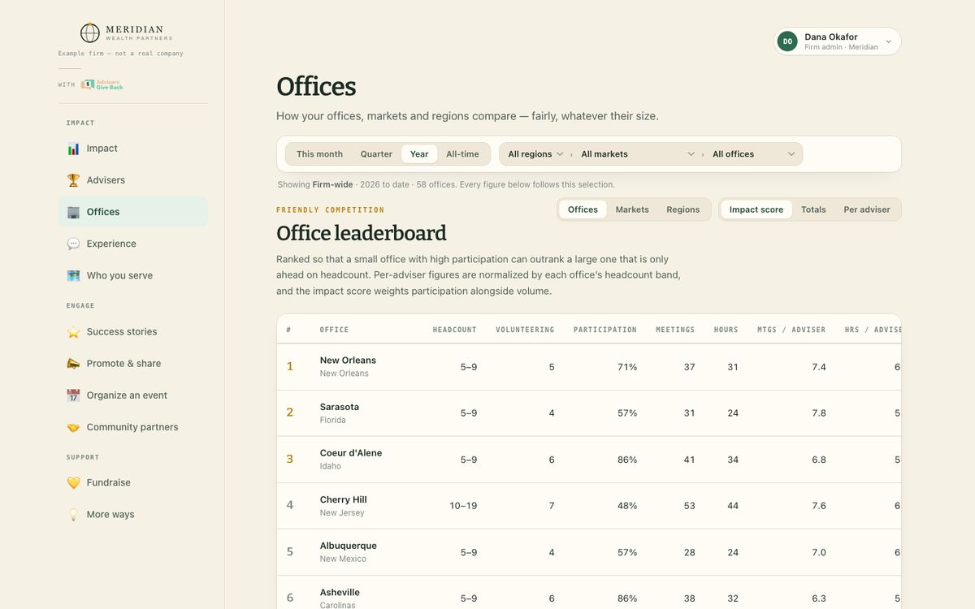Screen dimensions: 975x609
Task: Click the lightbulb icon beside More ways
Action: click(73, 514)
